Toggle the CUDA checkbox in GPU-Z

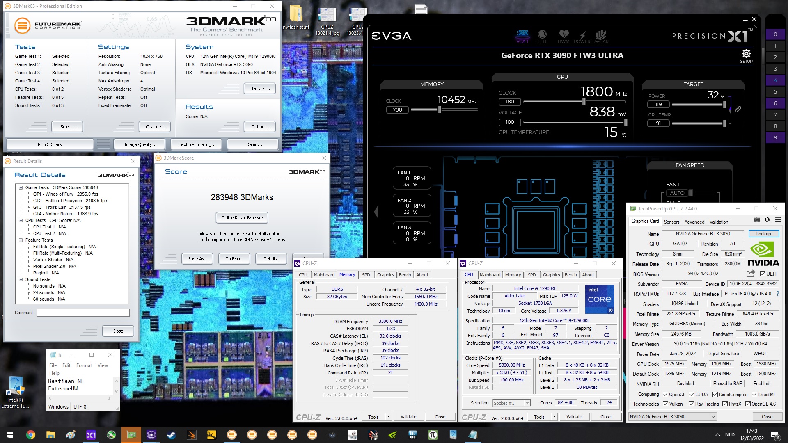point(692,395)
